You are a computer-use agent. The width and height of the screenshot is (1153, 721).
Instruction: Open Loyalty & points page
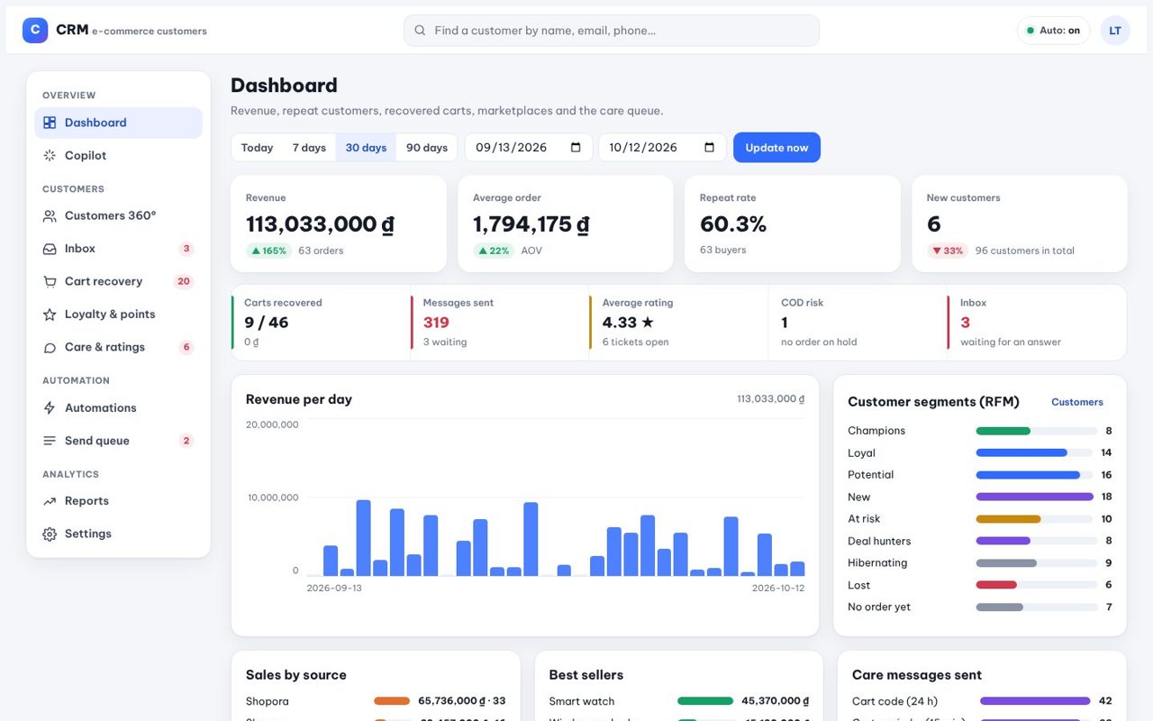click(x=118, y=315)
